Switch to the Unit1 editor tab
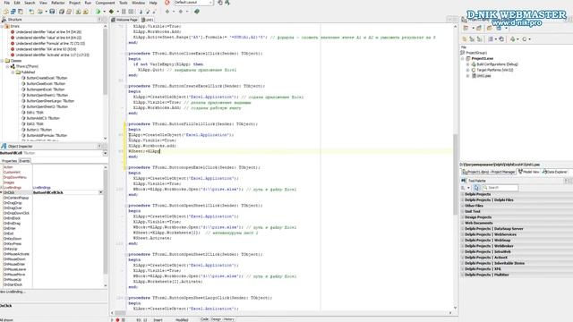Viewport: 573px width, 322px height. click(148, 20)
